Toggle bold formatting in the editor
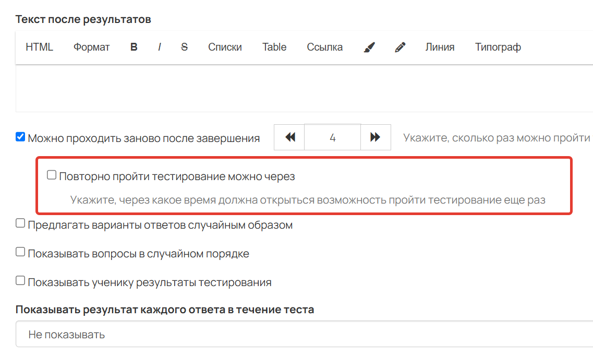593x355 pixels. point(134,48)
